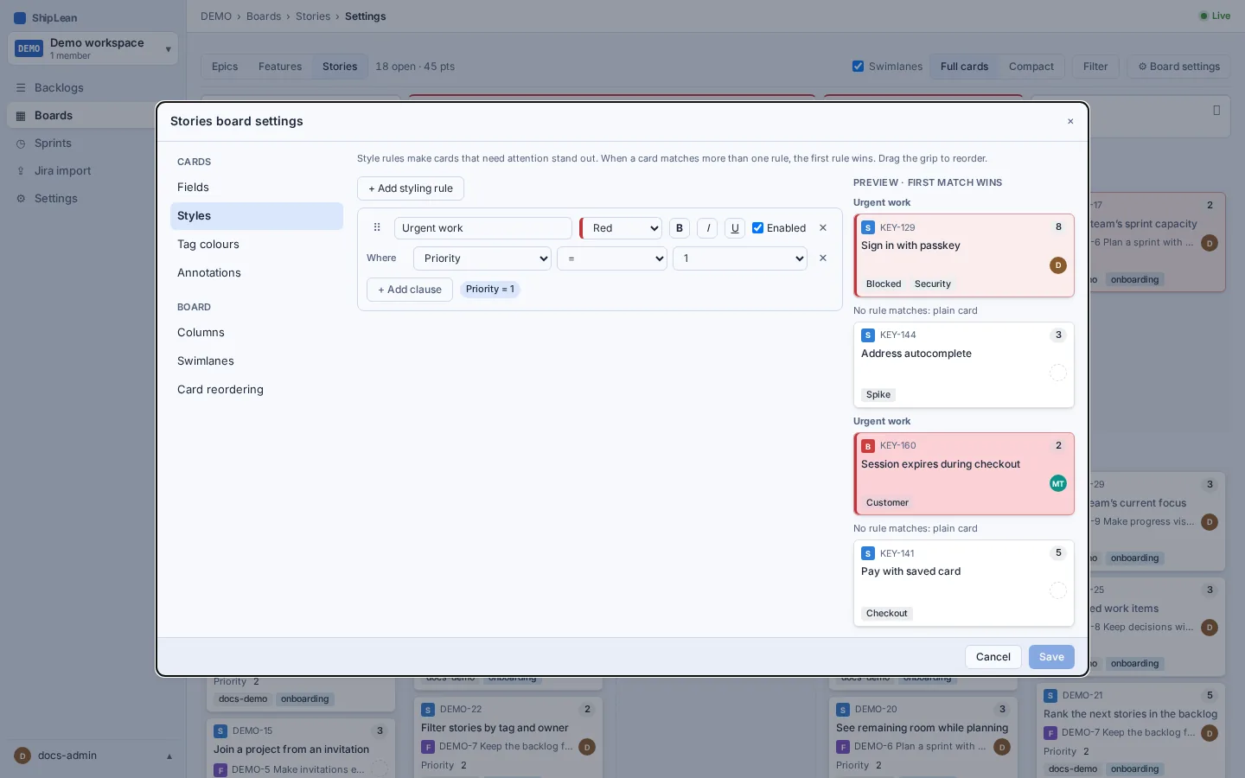The image size is (1245, 778).
Task: Open the Priority field dropdown
Action: pyautogui.click(x=482, y=258)
